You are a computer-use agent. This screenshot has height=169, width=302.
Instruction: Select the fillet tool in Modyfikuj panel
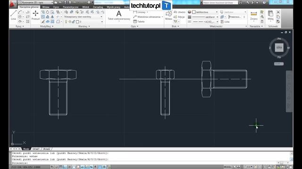(58, 22)
